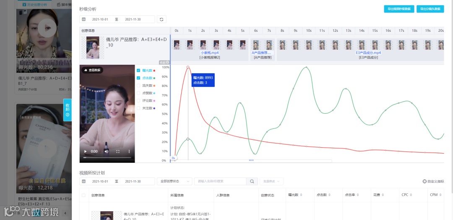Click 导出视频秒级数据 button
The height and width of the screenshot is (220, 453).
coord(399,9)
